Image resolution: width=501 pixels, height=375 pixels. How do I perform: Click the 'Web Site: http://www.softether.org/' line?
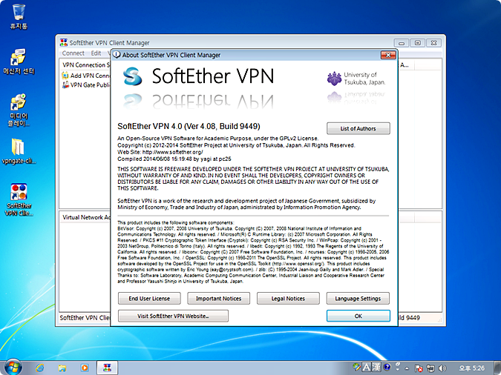tap(160, 152)
